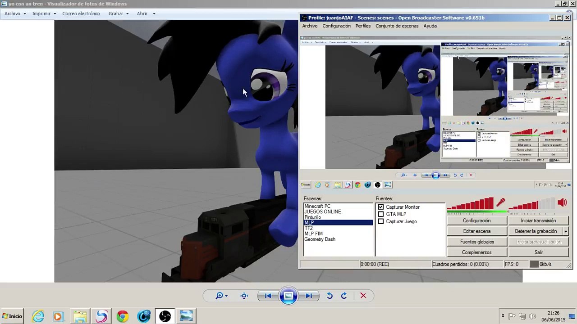Image resolution: width=577 pixels, height=324 pixels.
Task: Click the Configuración button in OBS
Action: tap(476, 220)
